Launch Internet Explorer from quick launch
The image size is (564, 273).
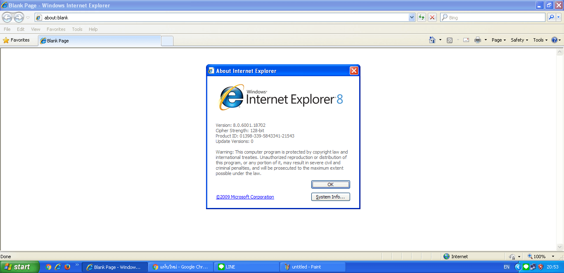click(58, 267)
